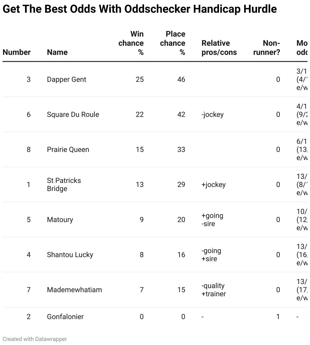
Task: Select the St Patricks Bridge name cell
Action: pos(64,185)
